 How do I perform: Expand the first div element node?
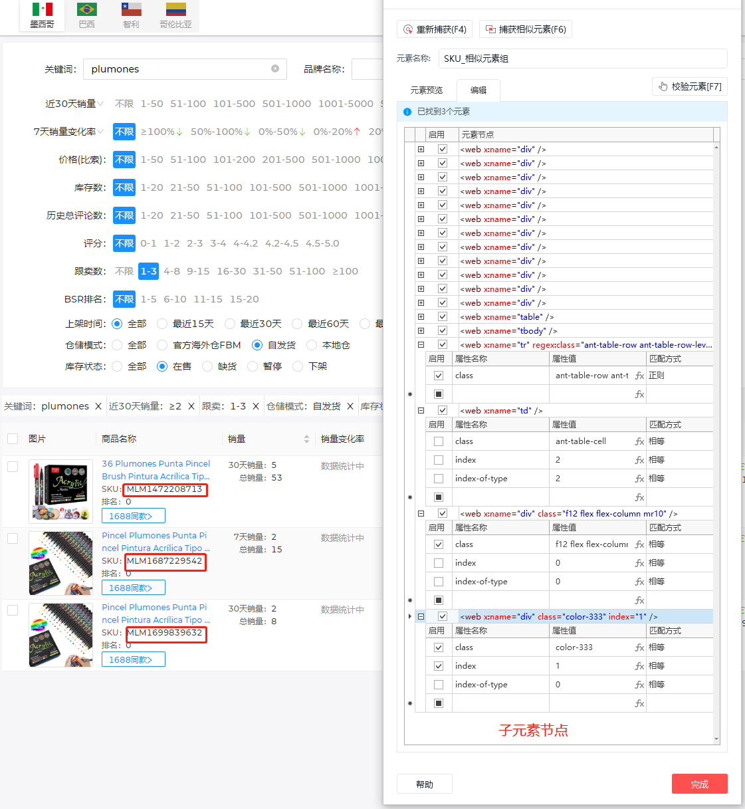(421, 150)
